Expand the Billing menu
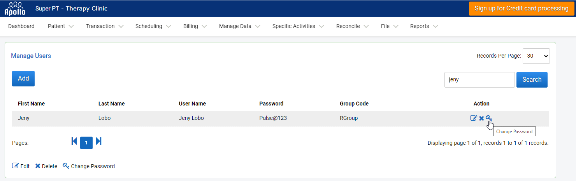This screenshot has width=576, height=181. pos(195,26)
